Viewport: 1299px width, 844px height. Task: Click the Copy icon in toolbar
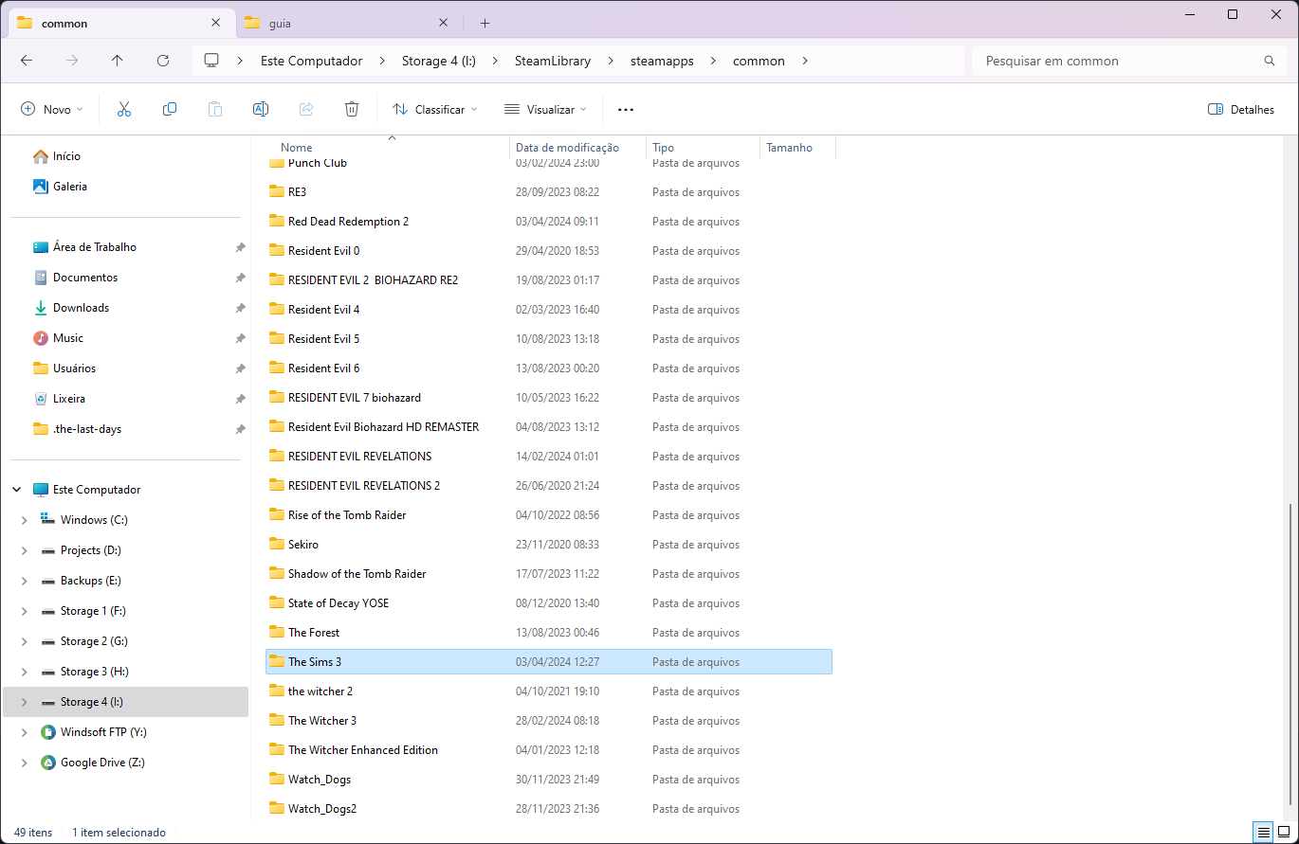pyautogui.click(x=170, y=109)
